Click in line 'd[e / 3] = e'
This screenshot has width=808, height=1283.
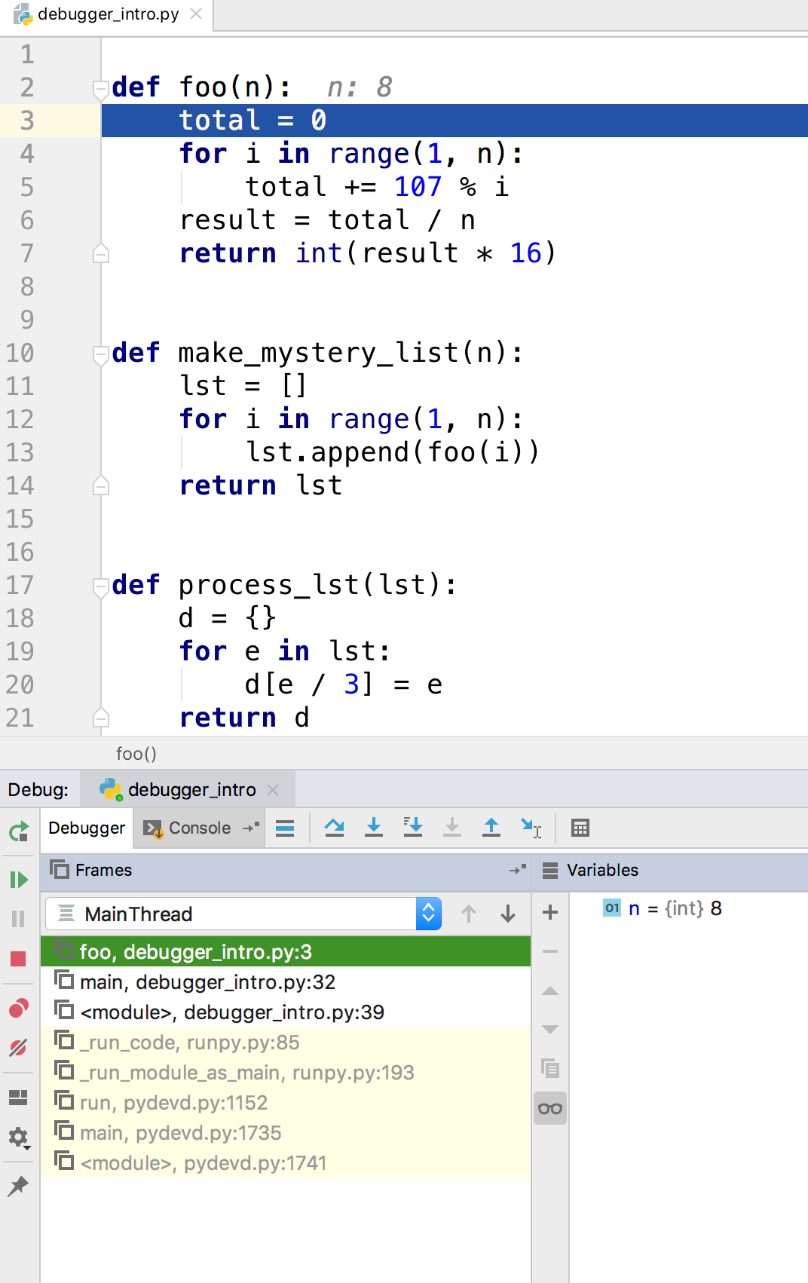(344, 684)
